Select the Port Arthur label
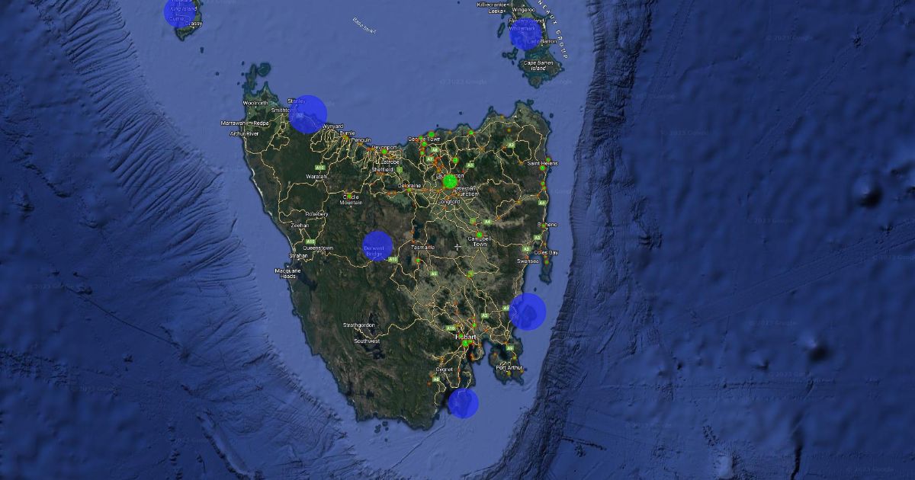 [509, 368]
